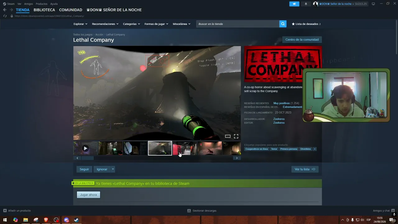This screenshot has width=398, height=224.
Task: Open the DON SEÑOR DE LA NOCHE profile tab
Action: 114,10
